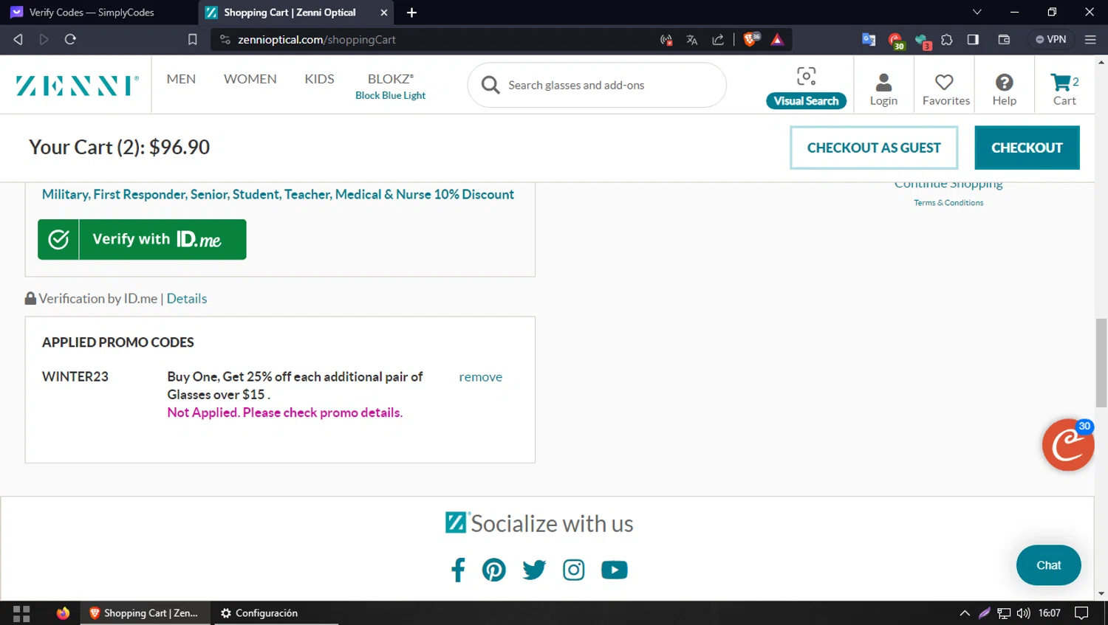1108x625 pixels.
Task: Open the notification center icon
Action: pos(1081,613)
